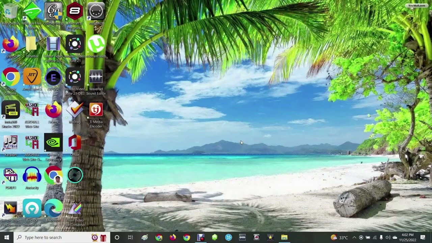Open the notification Action Center
Image resolution: width=432 pixels, height=243 pixels.
(423, 237)
